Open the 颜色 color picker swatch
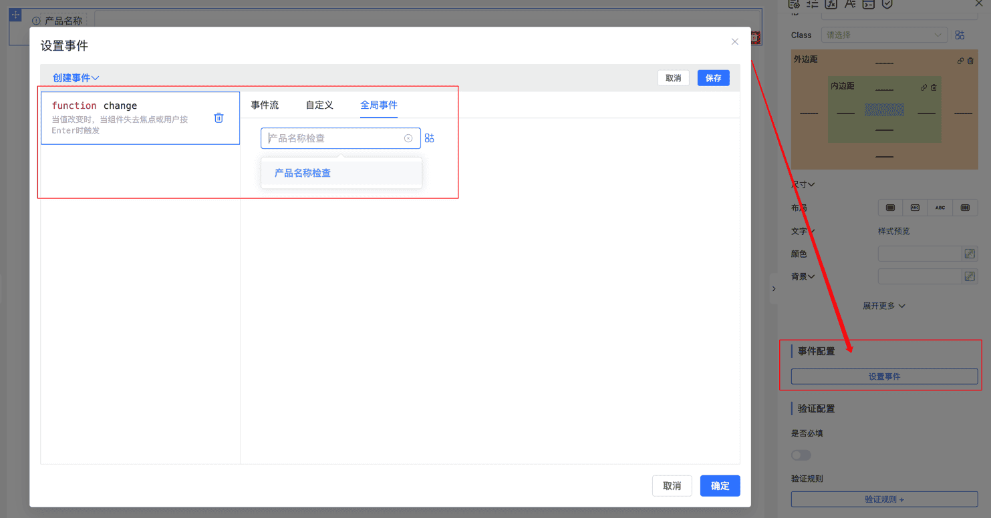Viewport: 991px width, 518px height. [969, 254]
